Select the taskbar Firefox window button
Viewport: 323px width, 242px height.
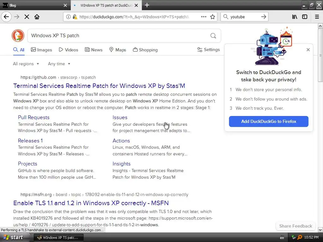(58, 238)
